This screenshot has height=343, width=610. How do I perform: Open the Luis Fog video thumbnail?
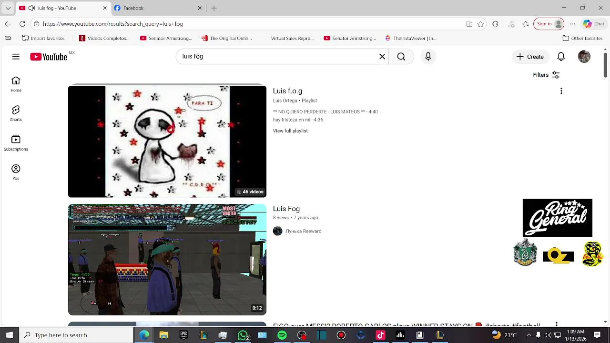167,260
